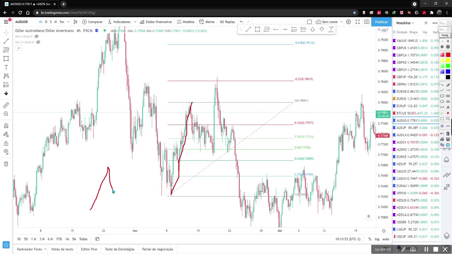Click the Publicar button

381,22
